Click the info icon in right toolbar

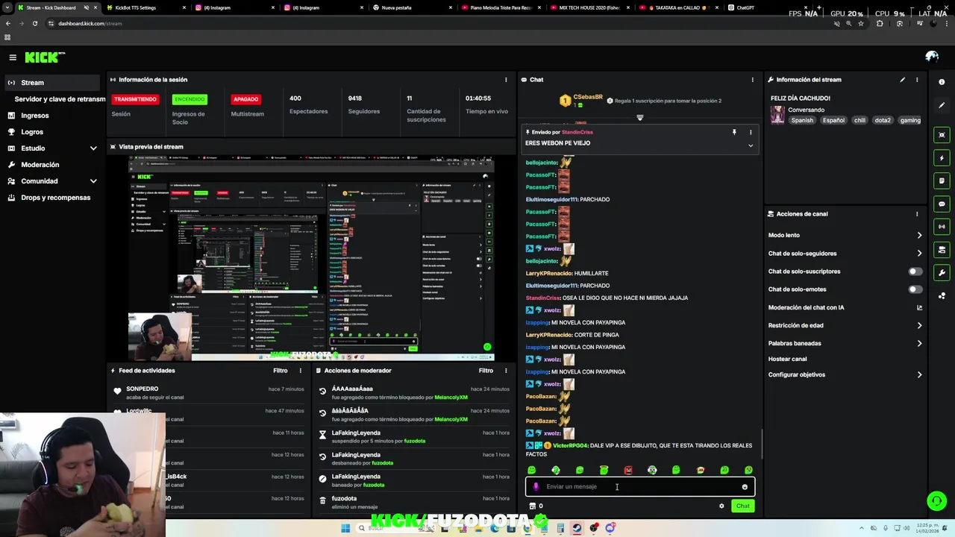click(942, 82)
